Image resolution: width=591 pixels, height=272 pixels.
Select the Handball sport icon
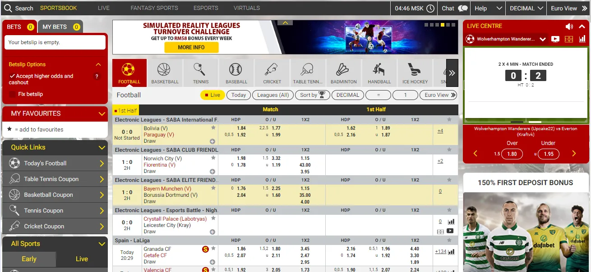[379, 73]
